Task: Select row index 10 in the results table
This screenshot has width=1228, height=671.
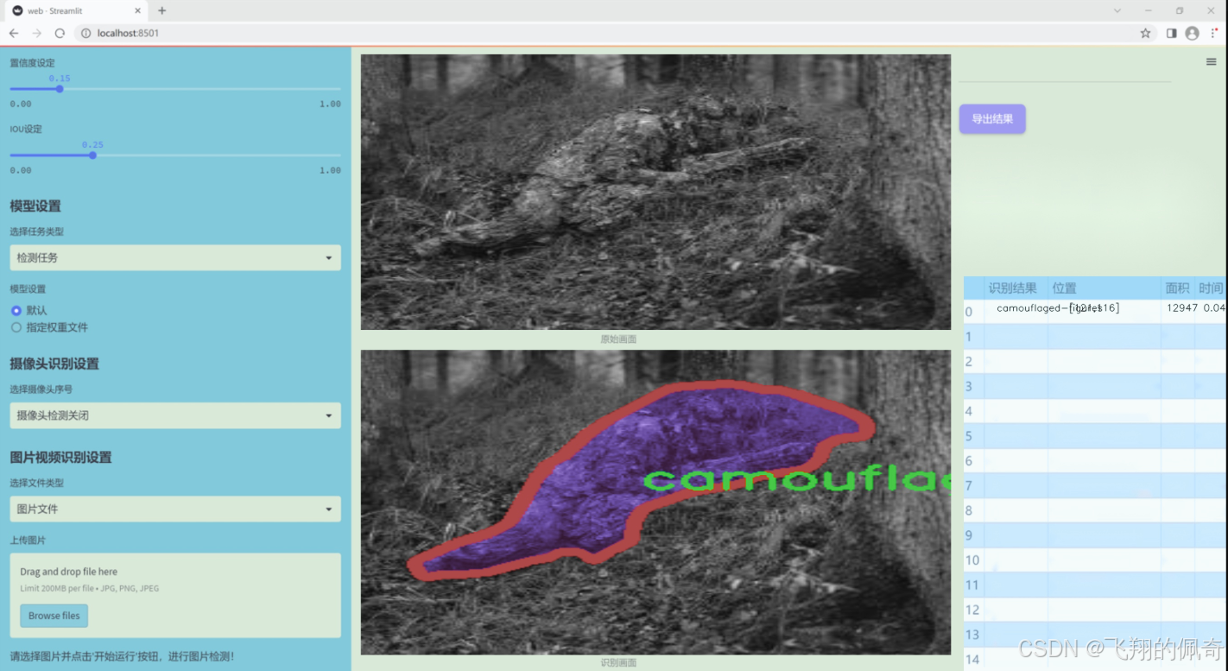Action: coord(973,560)
